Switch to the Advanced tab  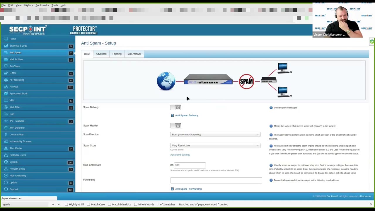pos(101,54)
